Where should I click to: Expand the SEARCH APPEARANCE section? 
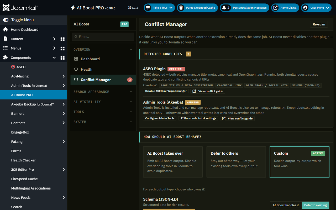(103, 92)
